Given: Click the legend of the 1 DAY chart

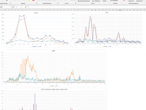Looking at the screenshot, I should (53, 86).
